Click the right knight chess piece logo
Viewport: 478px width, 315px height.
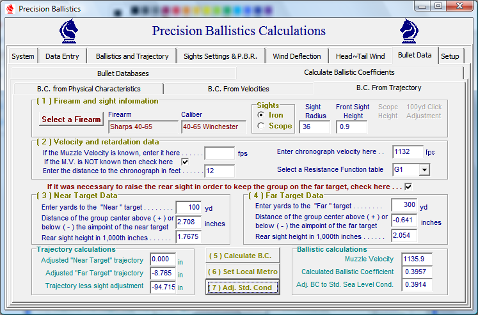point(410,30)
